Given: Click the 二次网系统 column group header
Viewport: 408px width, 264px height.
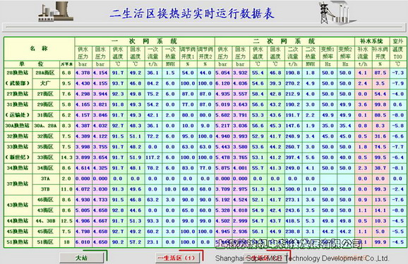Looking at the screenshot, I should [284, 42].
